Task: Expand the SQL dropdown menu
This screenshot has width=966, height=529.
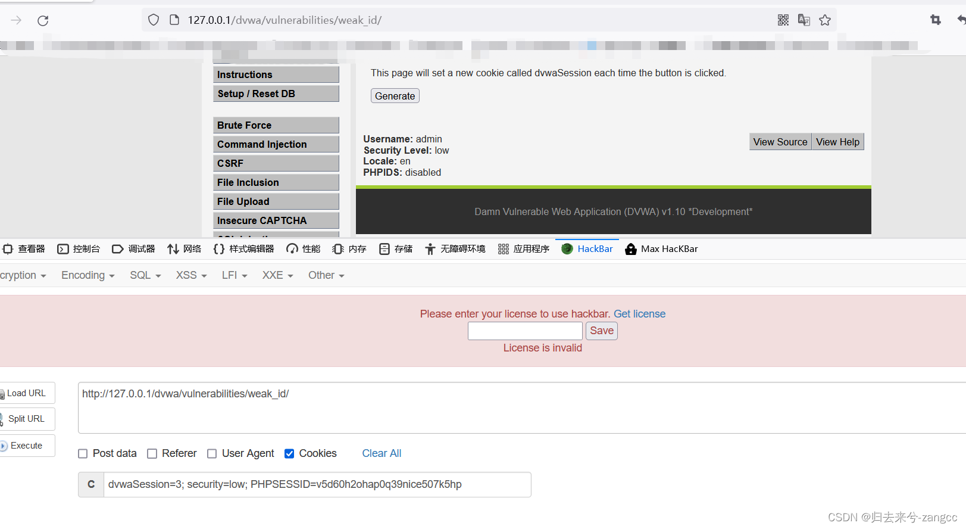Action: (x=146, y=275)
